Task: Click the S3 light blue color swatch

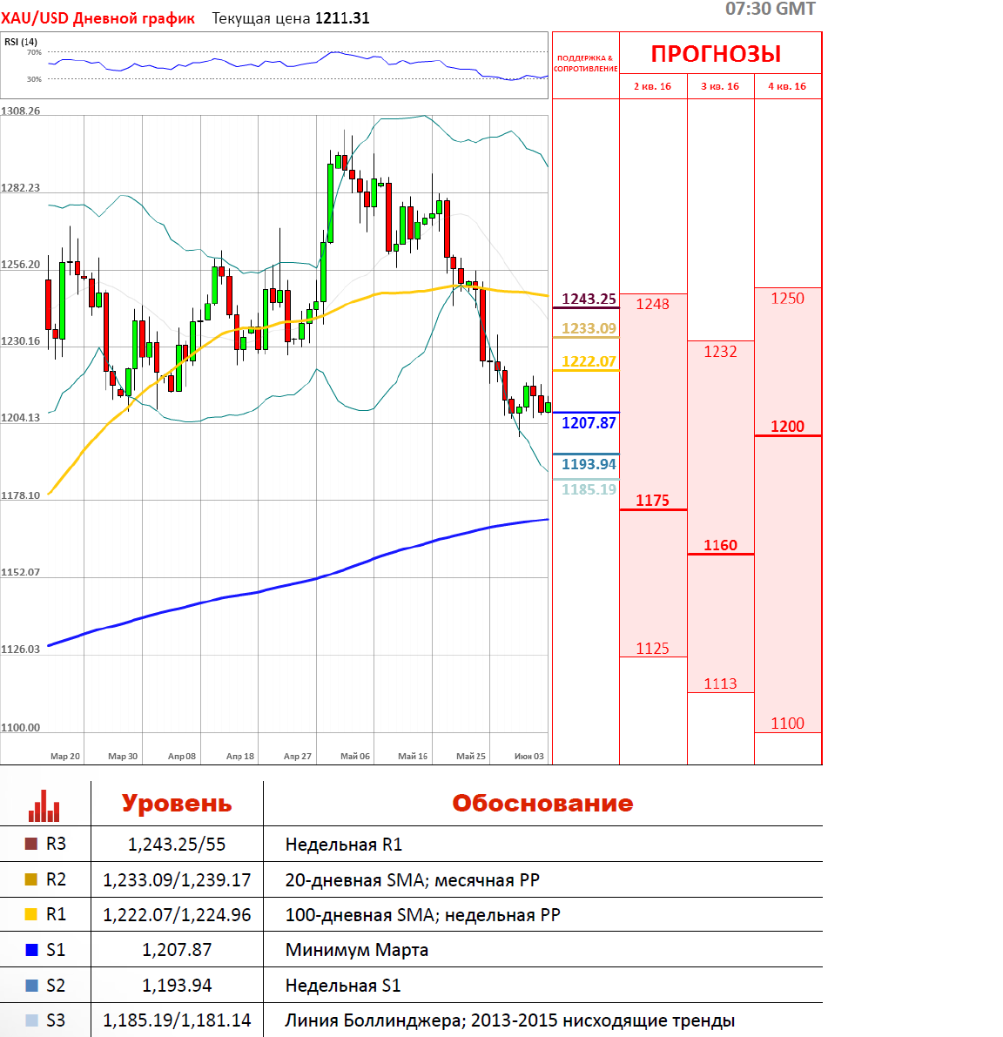Action: pyautogui.click(x=31, y=1020)
